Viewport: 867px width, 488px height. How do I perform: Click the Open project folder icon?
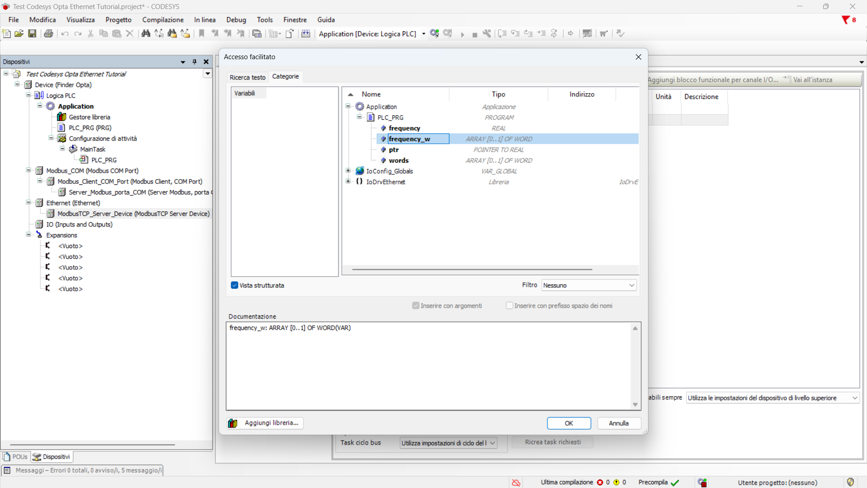coord(19,33)
